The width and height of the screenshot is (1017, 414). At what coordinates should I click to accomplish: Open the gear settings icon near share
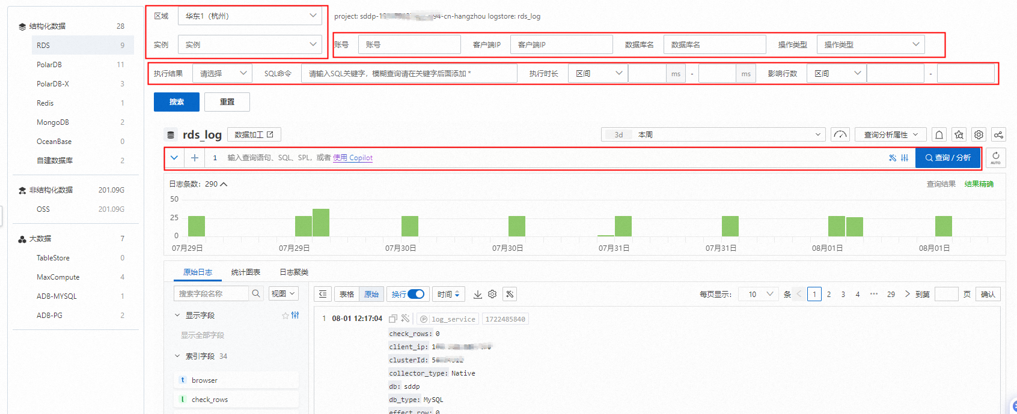pos(979,135)
